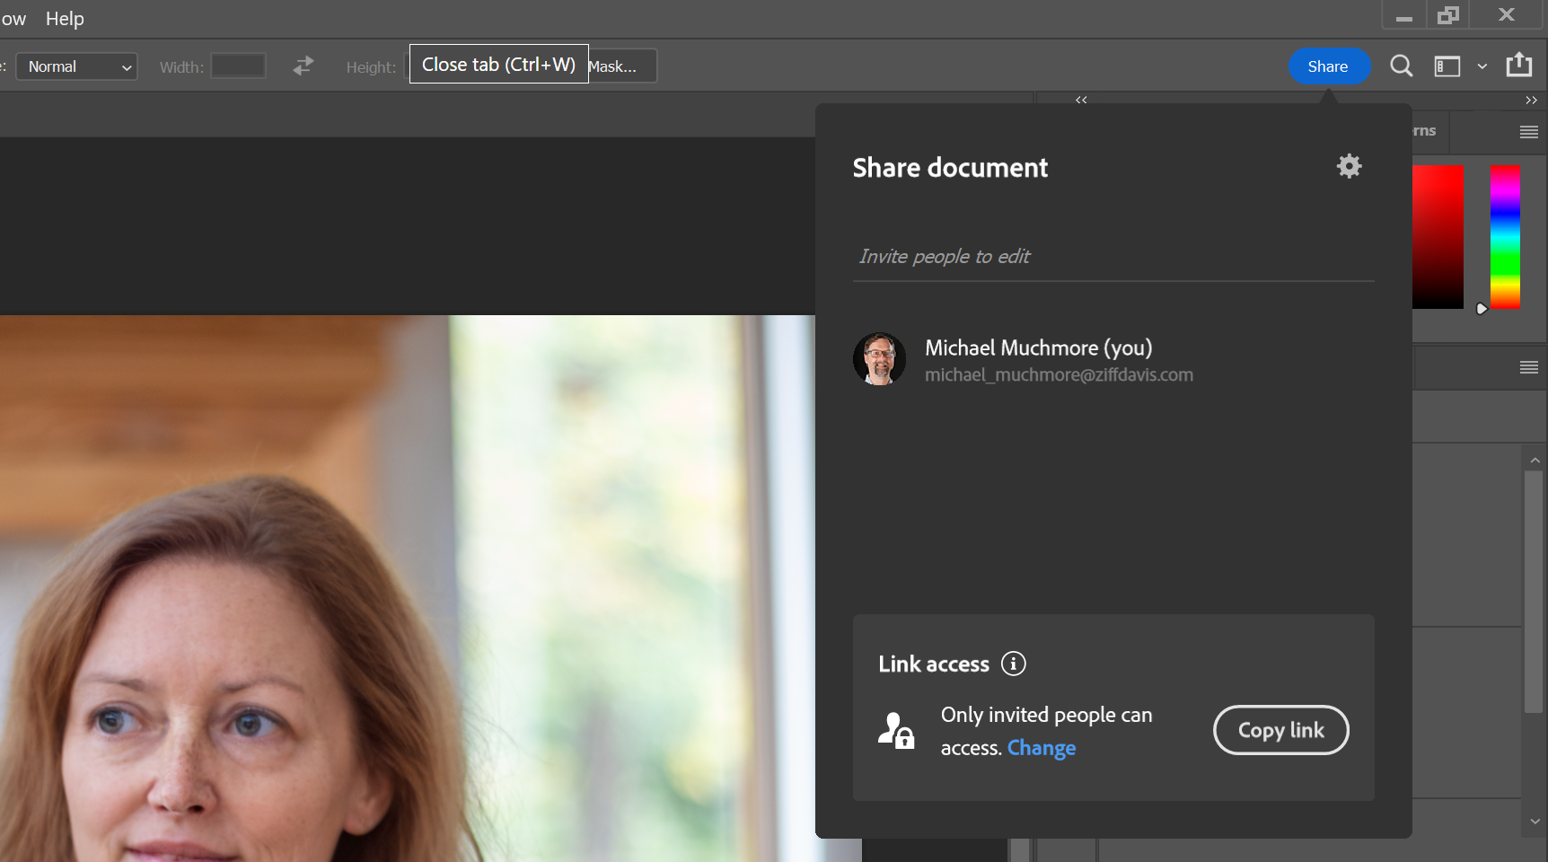Open the top color panel menu icon
1548x862 pixels.
(1529, 132)
